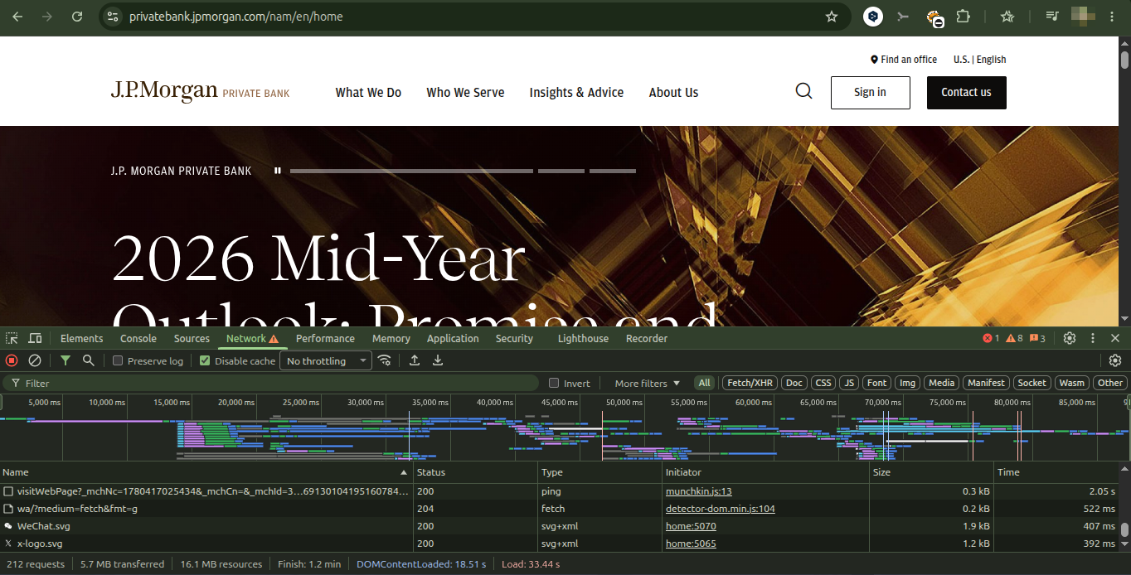
Task: Open the network search magnifier
Action: pos(88,360)
